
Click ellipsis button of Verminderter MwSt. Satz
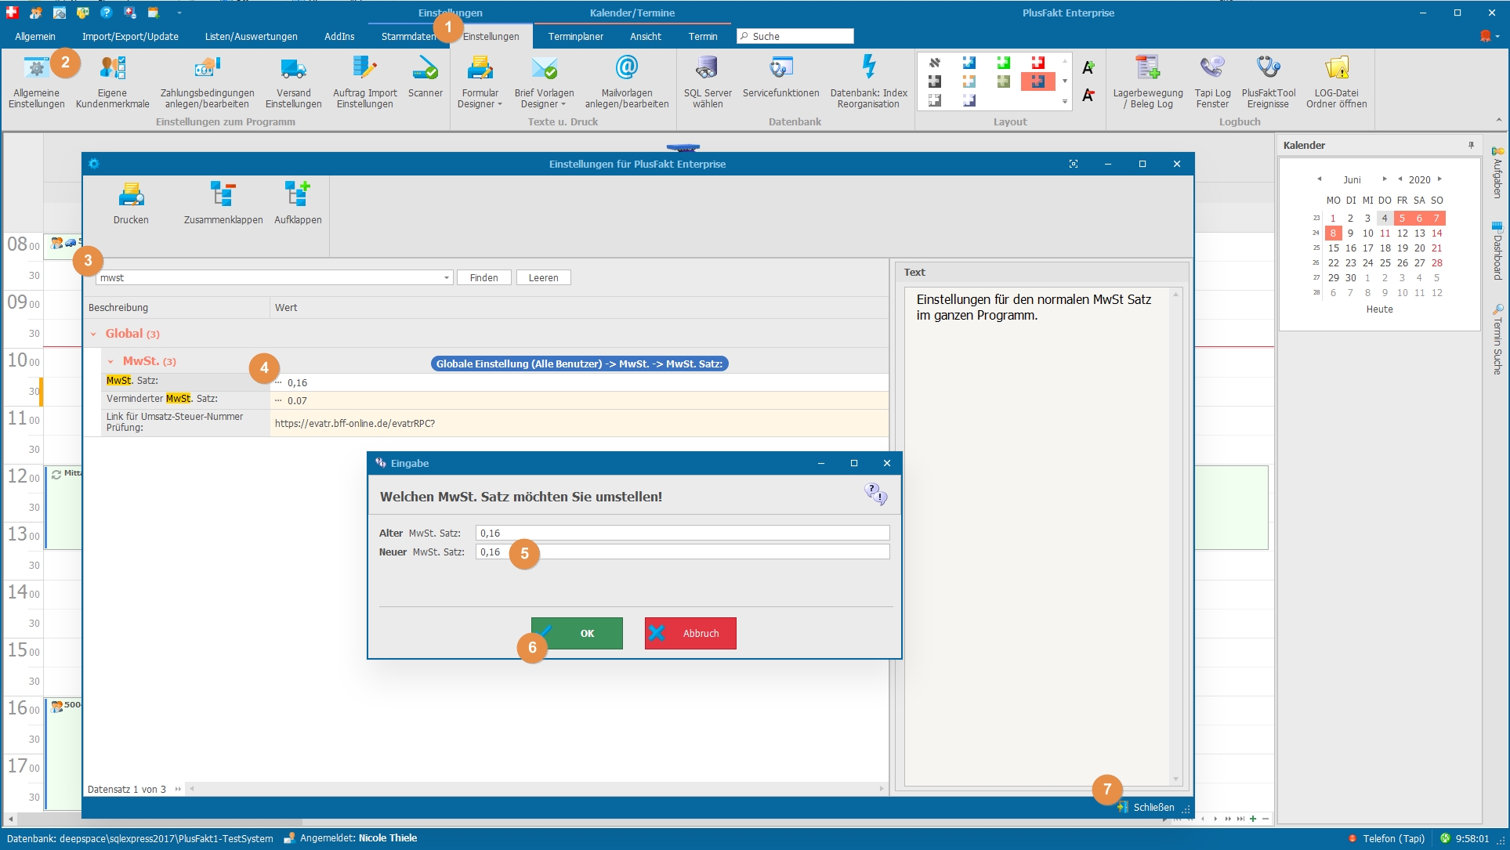click(x=278, y=400)
